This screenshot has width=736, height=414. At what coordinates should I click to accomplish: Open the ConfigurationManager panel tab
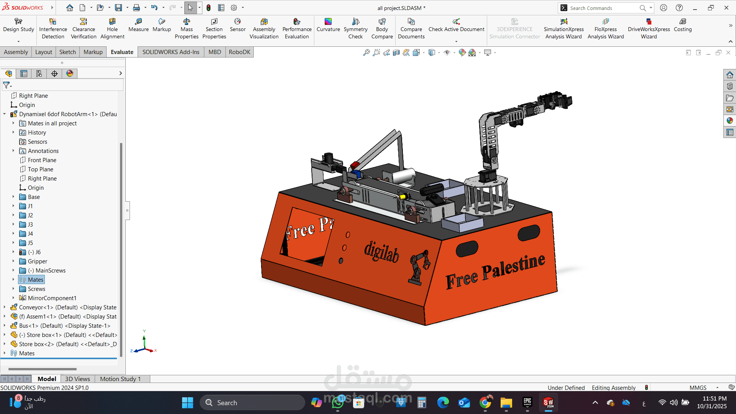pos(39,74)
